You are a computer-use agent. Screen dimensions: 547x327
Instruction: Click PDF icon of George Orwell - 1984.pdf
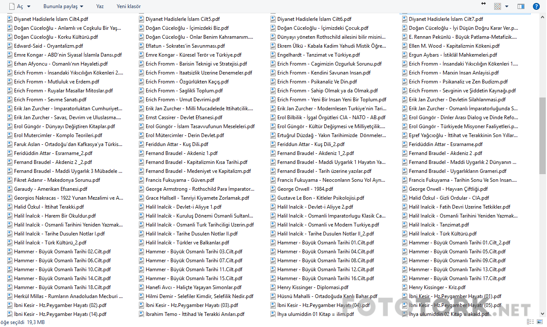[273, 189]
